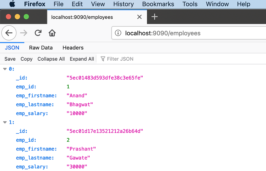Viewport: 266px width, 171px height.
Task: Select value "5ec01d17e13521212a26b64d"
Action: pos(105,131)
